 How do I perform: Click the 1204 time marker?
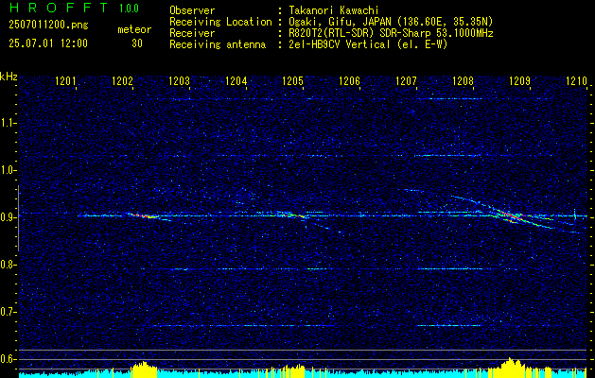[236, 81]
